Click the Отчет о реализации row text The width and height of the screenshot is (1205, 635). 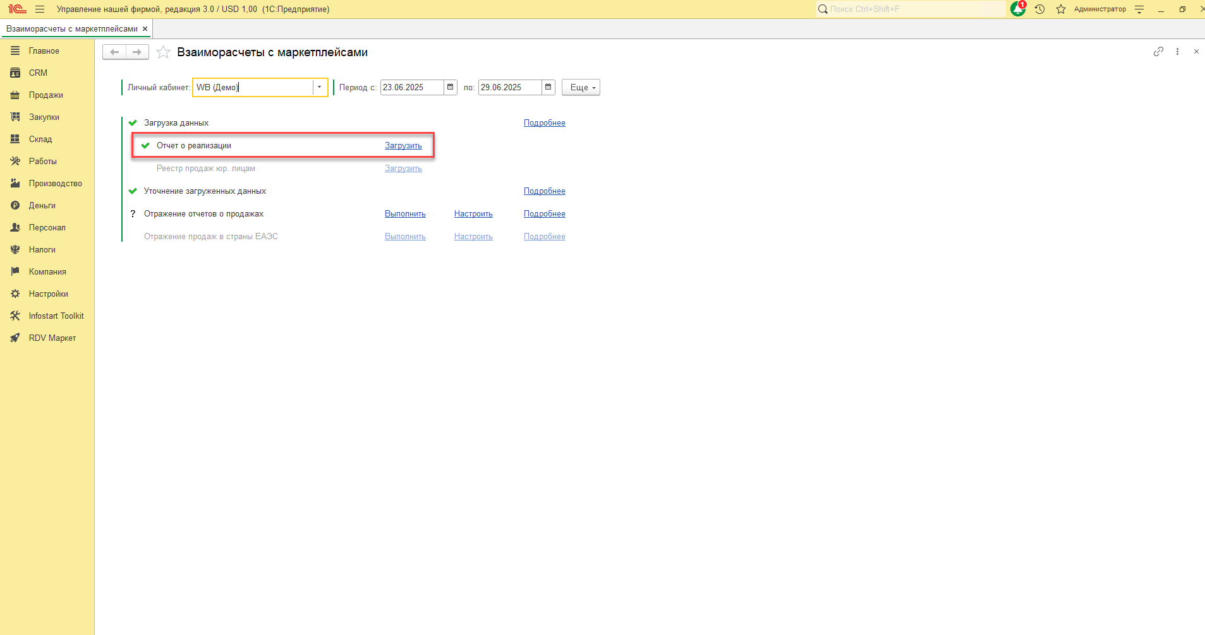tap(194, 145)
